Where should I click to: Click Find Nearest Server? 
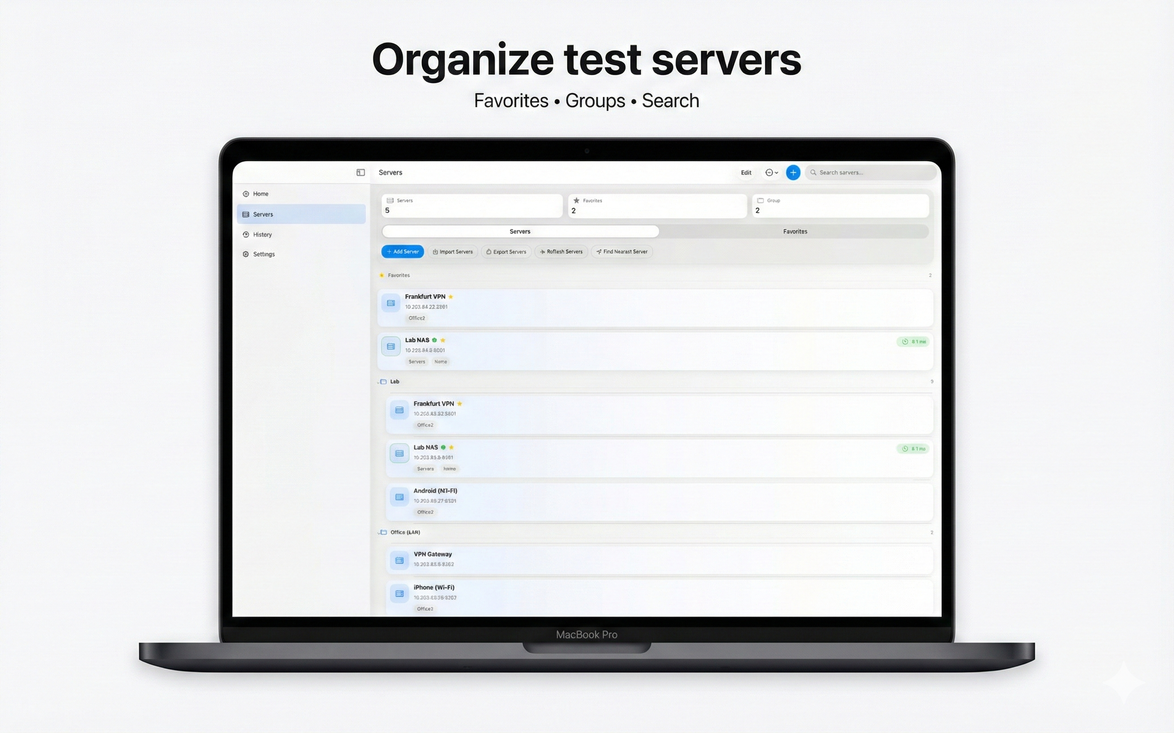pos(622,252)
